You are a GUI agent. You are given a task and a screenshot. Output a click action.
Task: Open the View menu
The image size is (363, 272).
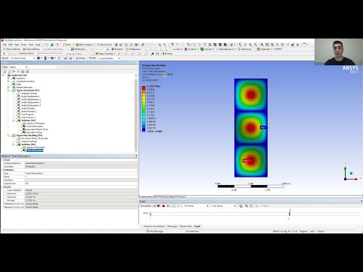[17, 45]
